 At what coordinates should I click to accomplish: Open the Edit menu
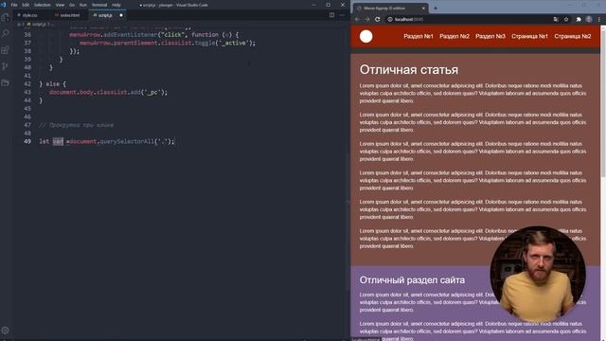click(26, 5)
